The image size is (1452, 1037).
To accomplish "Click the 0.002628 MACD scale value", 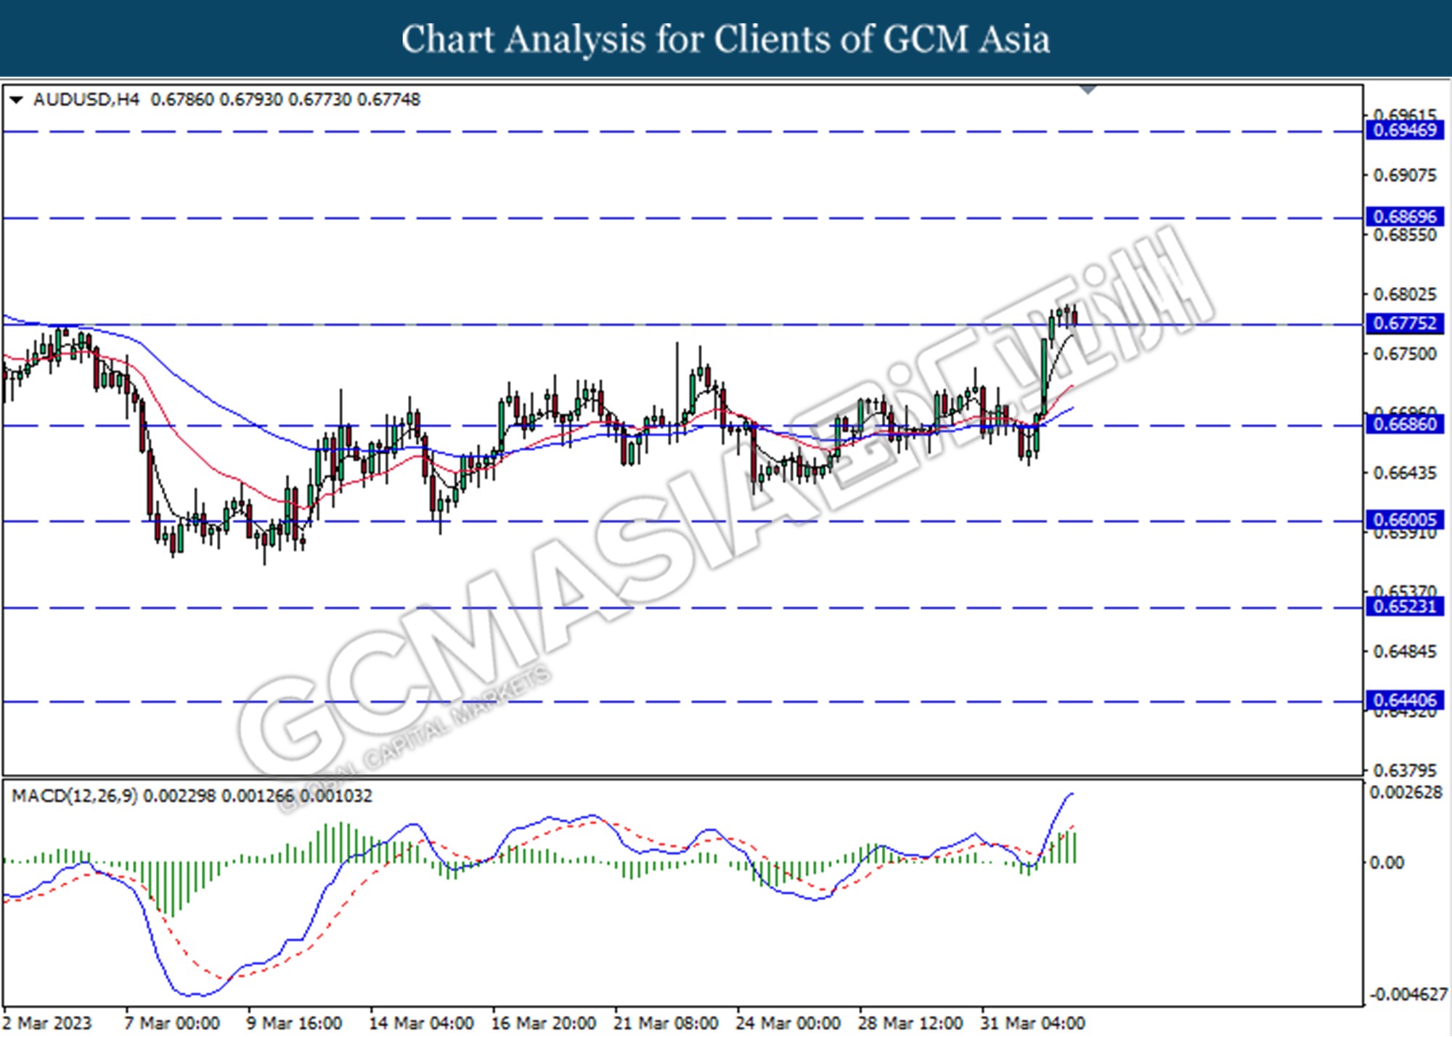I will [1406, 793].
